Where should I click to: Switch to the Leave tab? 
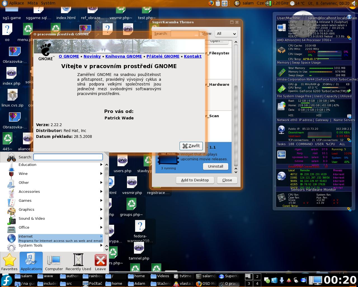pos(100,262)
